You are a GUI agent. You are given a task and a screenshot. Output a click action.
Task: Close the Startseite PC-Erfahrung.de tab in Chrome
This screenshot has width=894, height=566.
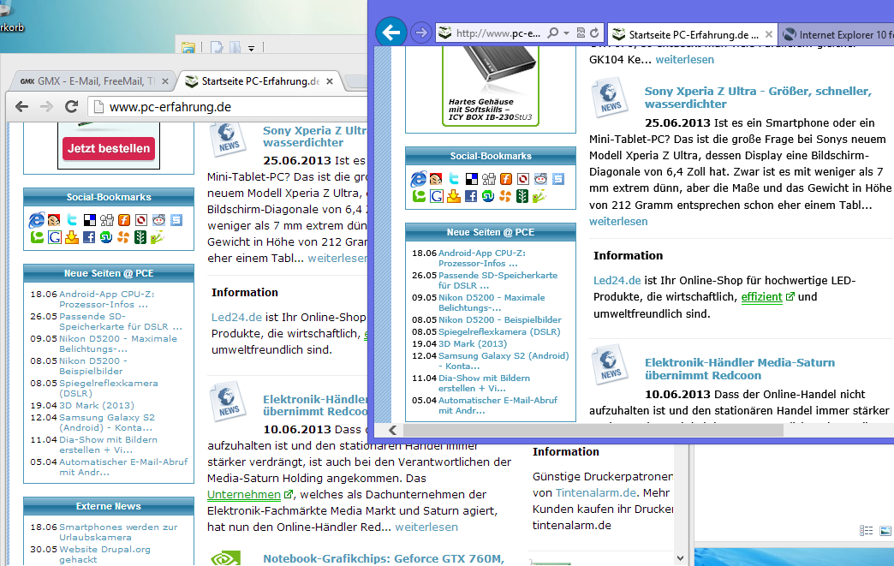tap(330, 82)
